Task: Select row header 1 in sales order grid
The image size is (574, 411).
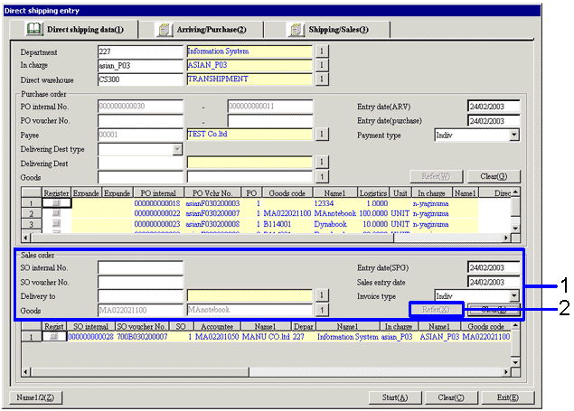Action: [x=32, y=336]
